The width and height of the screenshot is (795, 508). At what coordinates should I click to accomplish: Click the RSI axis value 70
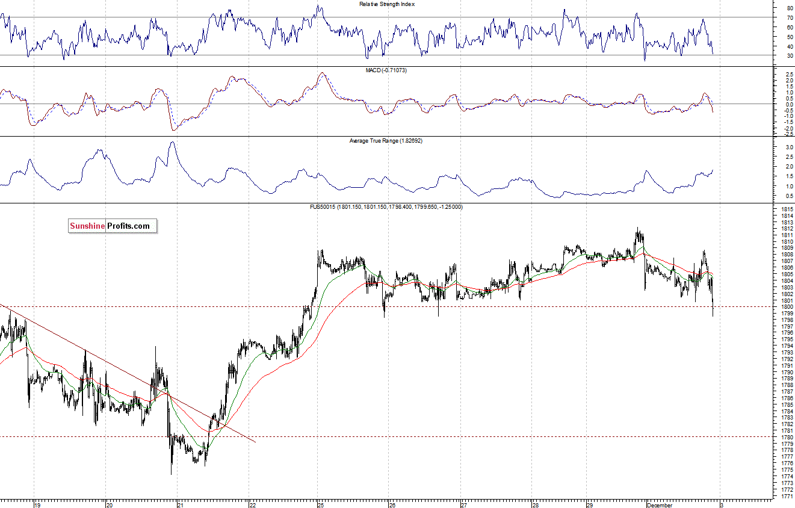tap(789, 18)
